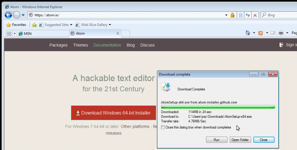Viewport: 297px width, 150px height.
Task: Open the Favorites star button
Action: (x=16, y=25)
